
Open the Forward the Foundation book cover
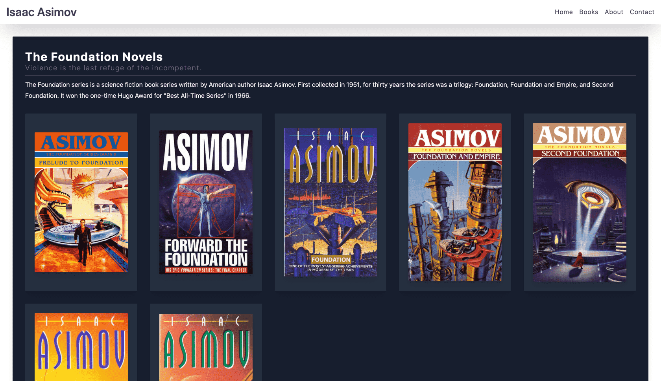(206, 202)
